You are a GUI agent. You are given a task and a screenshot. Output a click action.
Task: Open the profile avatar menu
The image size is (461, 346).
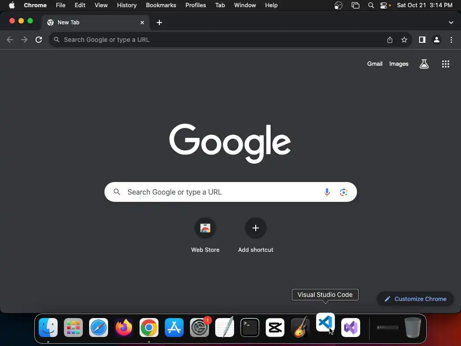tap(437, 40)
